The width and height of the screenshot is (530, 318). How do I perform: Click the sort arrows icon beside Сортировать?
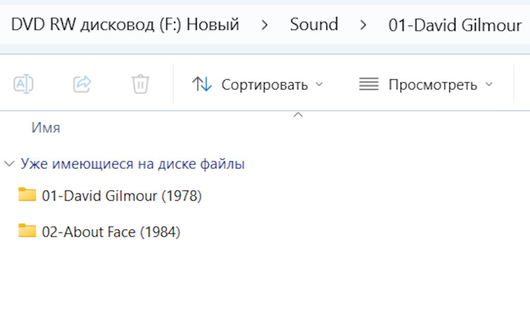(202, 84)
